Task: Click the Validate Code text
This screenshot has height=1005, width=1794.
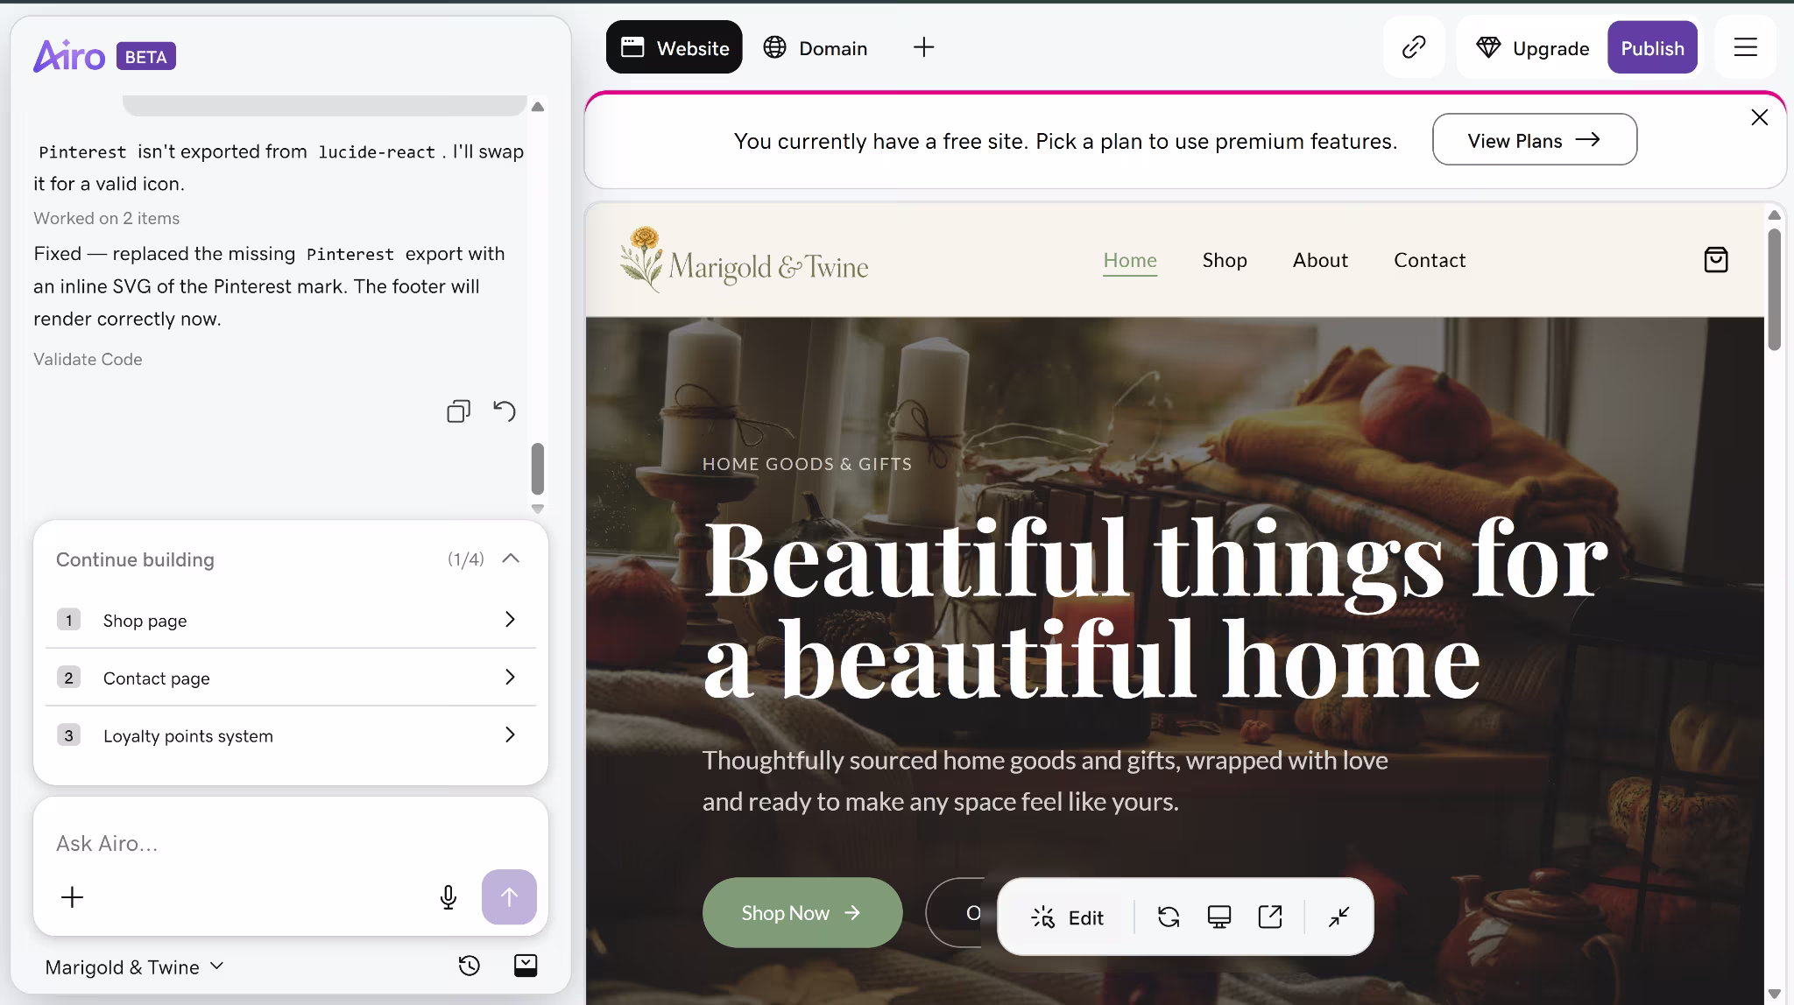Action: pyautogui.click(x=88, y=359)
